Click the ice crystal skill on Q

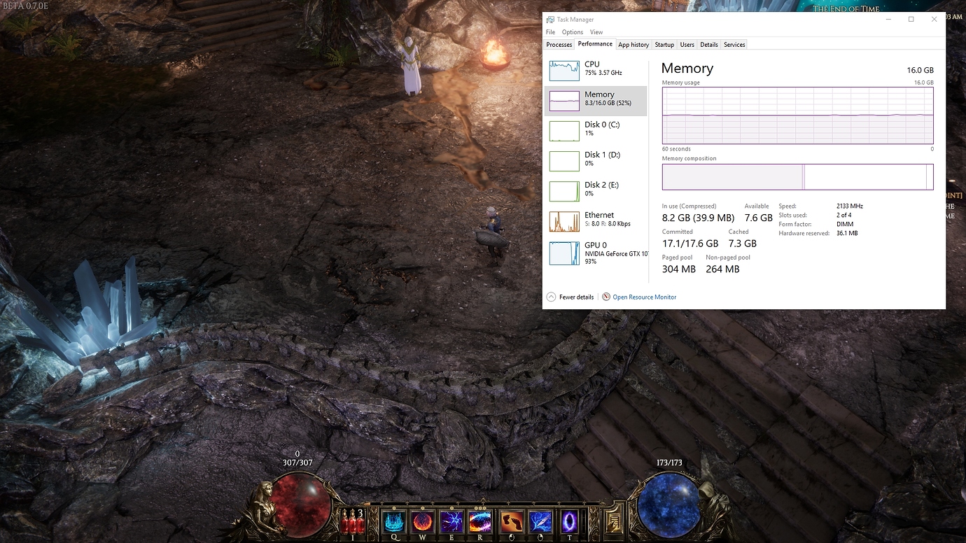coord(393,521)
